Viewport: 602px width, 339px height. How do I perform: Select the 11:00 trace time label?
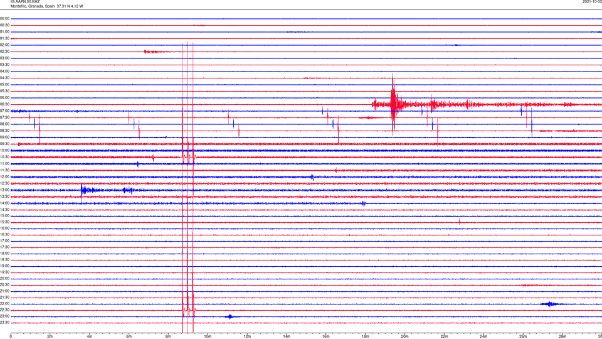pos(5,163)
